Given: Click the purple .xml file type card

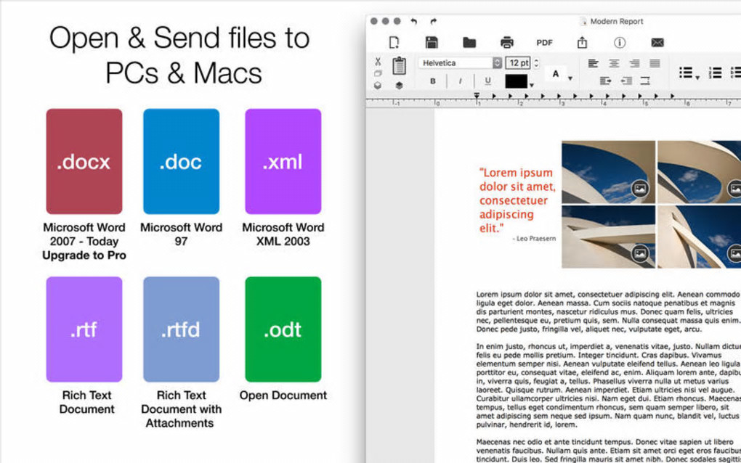Looking at the screenshot, I should coord(283,161).
